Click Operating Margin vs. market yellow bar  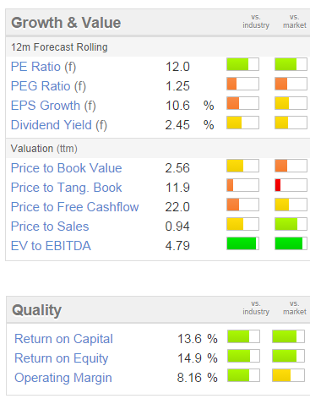(x=288, y=375)
